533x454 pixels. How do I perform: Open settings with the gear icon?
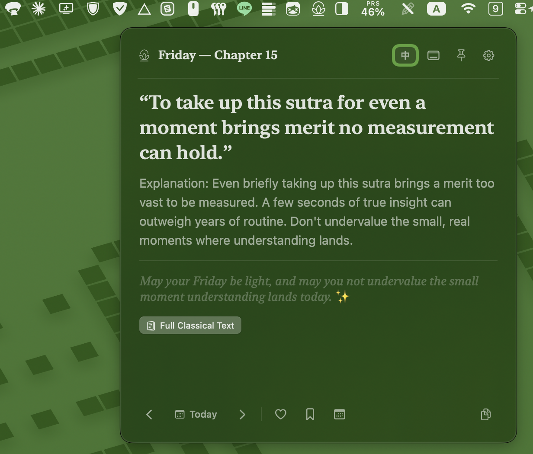488,55
